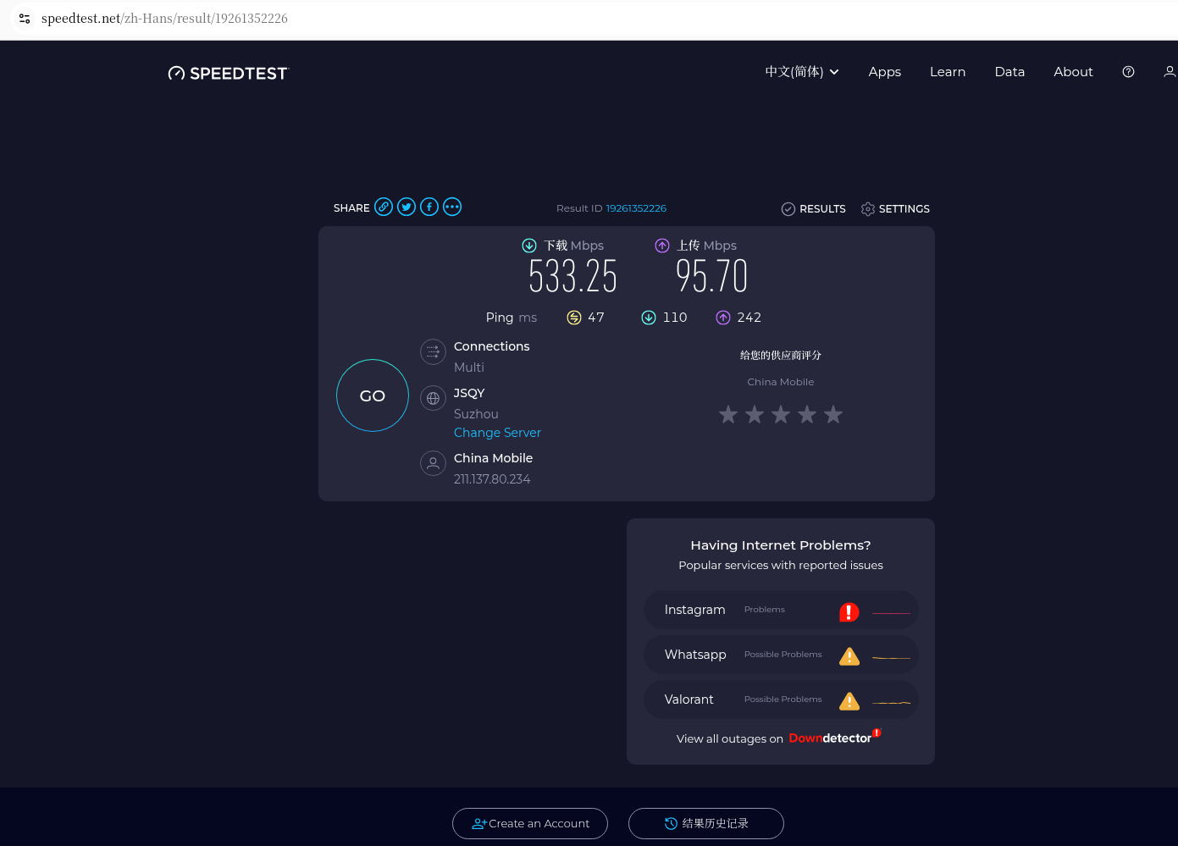
Task: Open the Valorant possible problems row
Action: (x=781, y=699)
